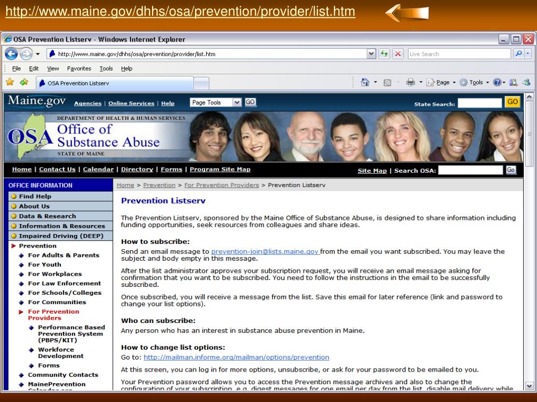The image size is (537, 402).
Task: Click the RSS feeds toolbar icon
Action: pyautogui.click(x=388, y=82)
